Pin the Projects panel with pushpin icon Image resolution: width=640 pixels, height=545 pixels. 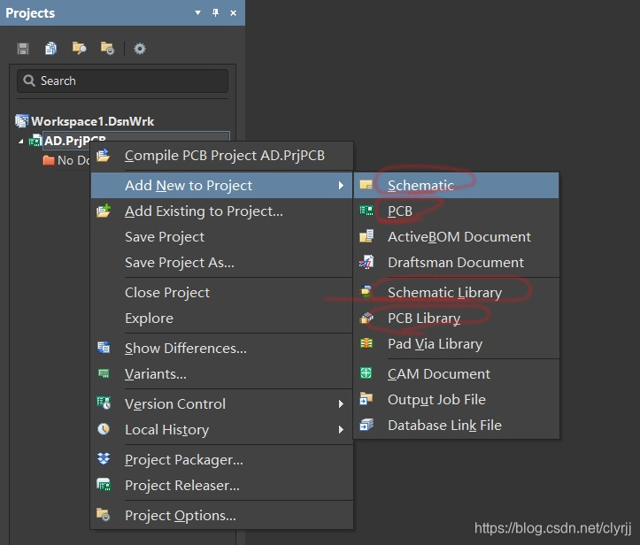(215, 13)
